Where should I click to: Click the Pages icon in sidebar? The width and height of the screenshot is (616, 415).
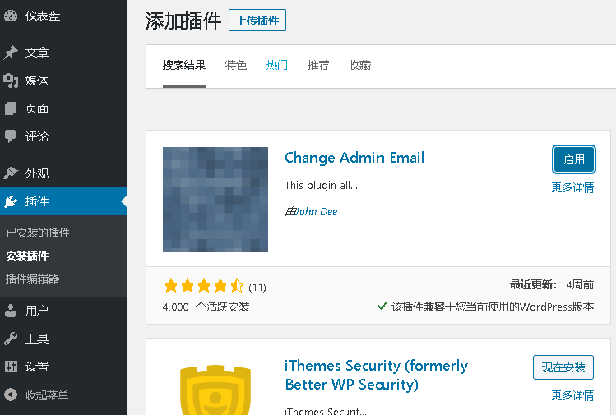[11, 108]
